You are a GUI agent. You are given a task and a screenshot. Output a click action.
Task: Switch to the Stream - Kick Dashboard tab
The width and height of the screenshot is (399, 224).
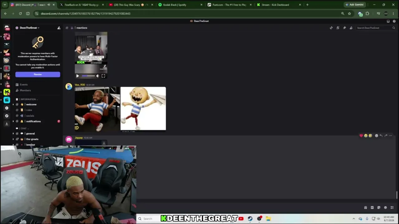(279, 5)
